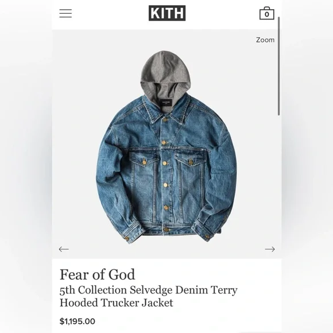The image size is (333, 333).
Task: Click the black label tag inside the hood
Action: [165, 102]
